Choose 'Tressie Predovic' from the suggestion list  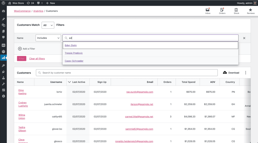pos(74,53)
